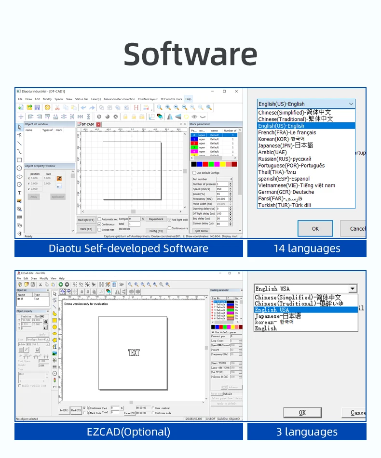Screen dimensions: 381x458
Task: Click the horizontal mirror icon in Diaotu toolbar
Action: coord(170,117)
